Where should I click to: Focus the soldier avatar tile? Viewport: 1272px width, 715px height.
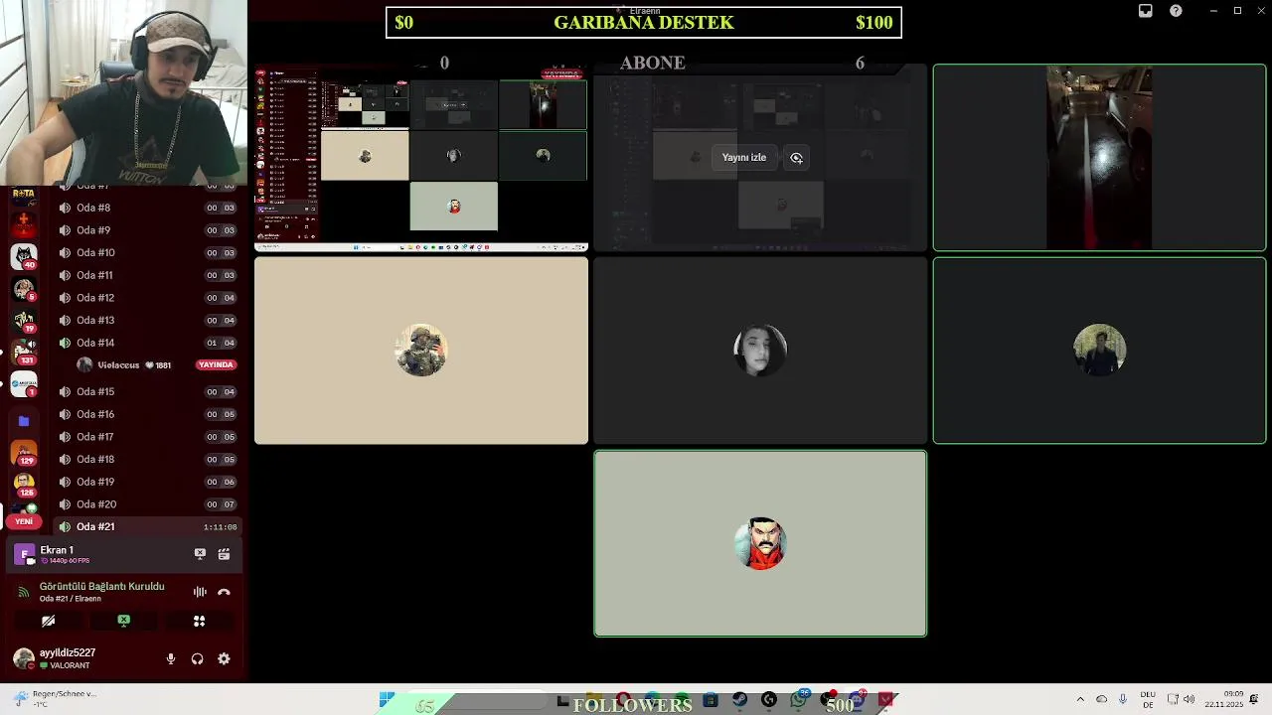tap(421, 351)
